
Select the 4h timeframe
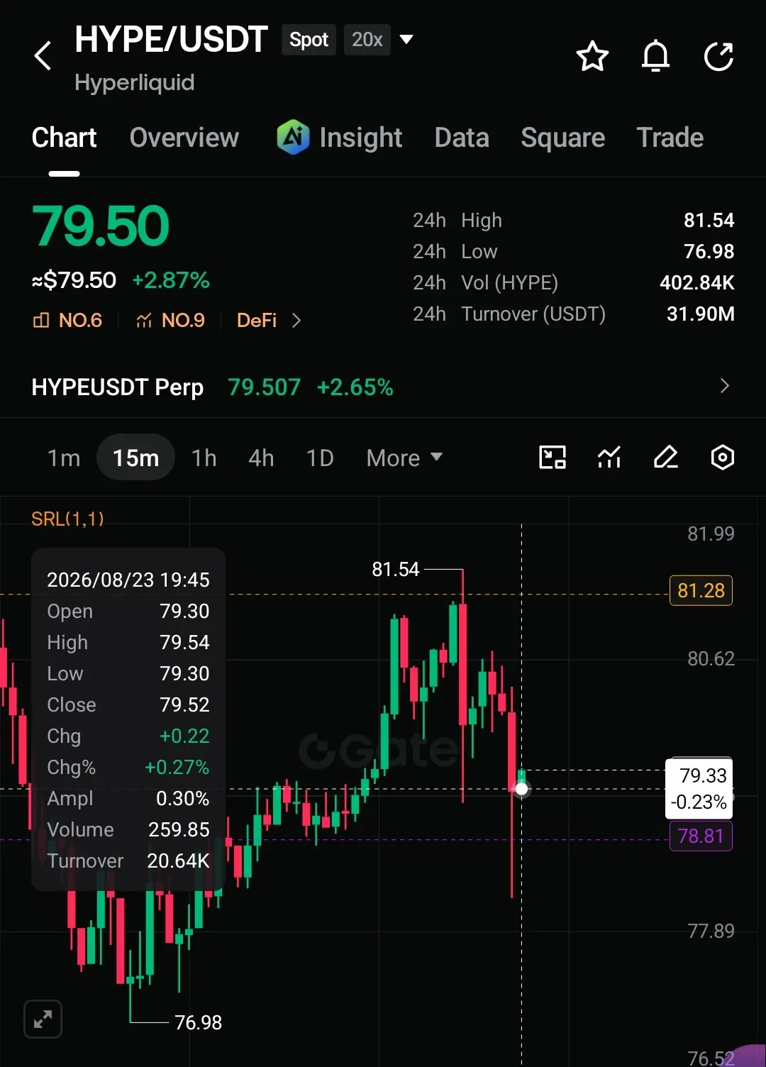point(261,458)
